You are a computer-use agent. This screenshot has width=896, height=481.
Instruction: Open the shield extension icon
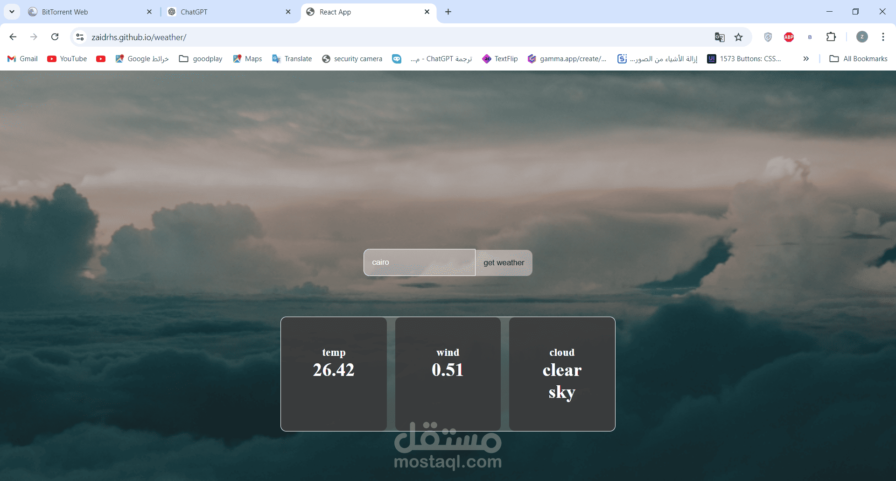tap(768, 37)
